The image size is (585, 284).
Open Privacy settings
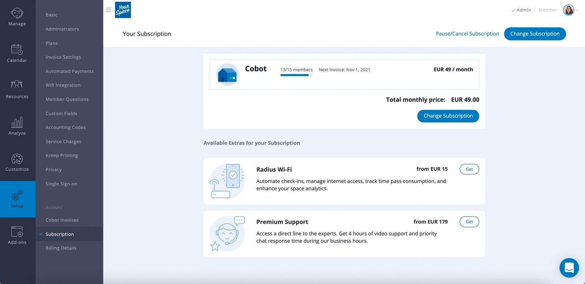(x=53, y=170)
